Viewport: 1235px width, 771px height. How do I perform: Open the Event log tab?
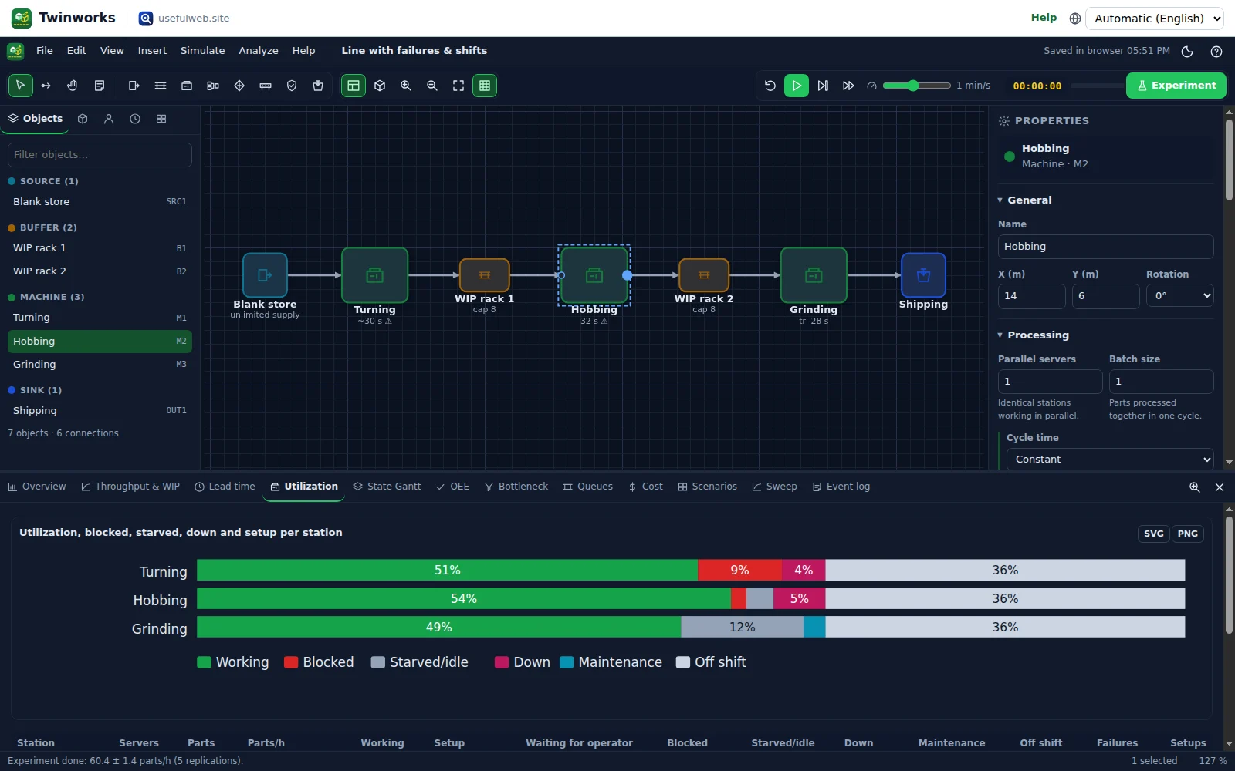pyautogui.click(x=841, y=487)
